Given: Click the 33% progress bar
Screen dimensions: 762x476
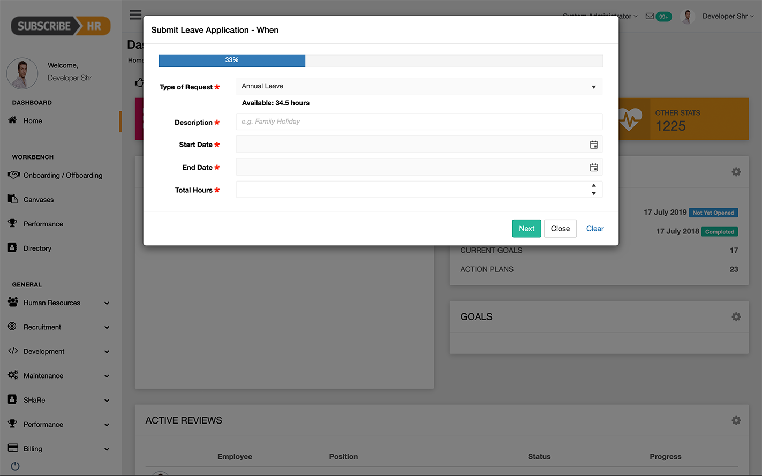Looking at the screenshot, I should pos(231,60).
